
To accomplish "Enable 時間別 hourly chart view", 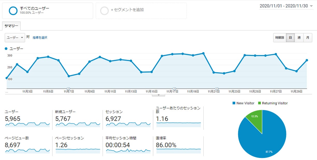I will coord(280,38).
